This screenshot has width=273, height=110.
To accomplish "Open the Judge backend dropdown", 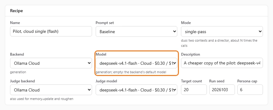I will [x=51, y=90].
